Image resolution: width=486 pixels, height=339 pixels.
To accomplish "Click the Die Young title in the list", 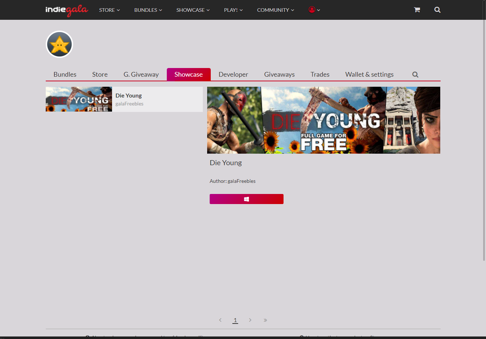I will coord(129,95).
